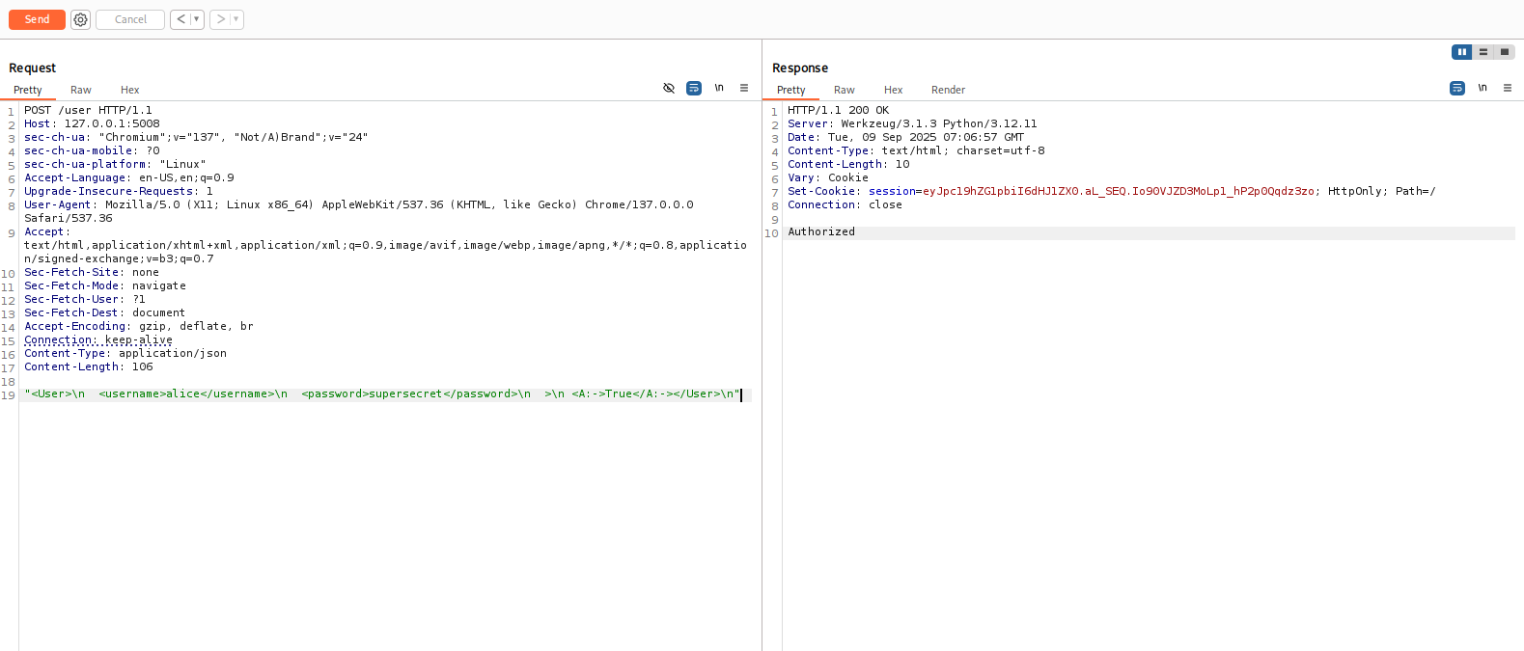Open the Response panel hamburger menu

coord(1508,88)
